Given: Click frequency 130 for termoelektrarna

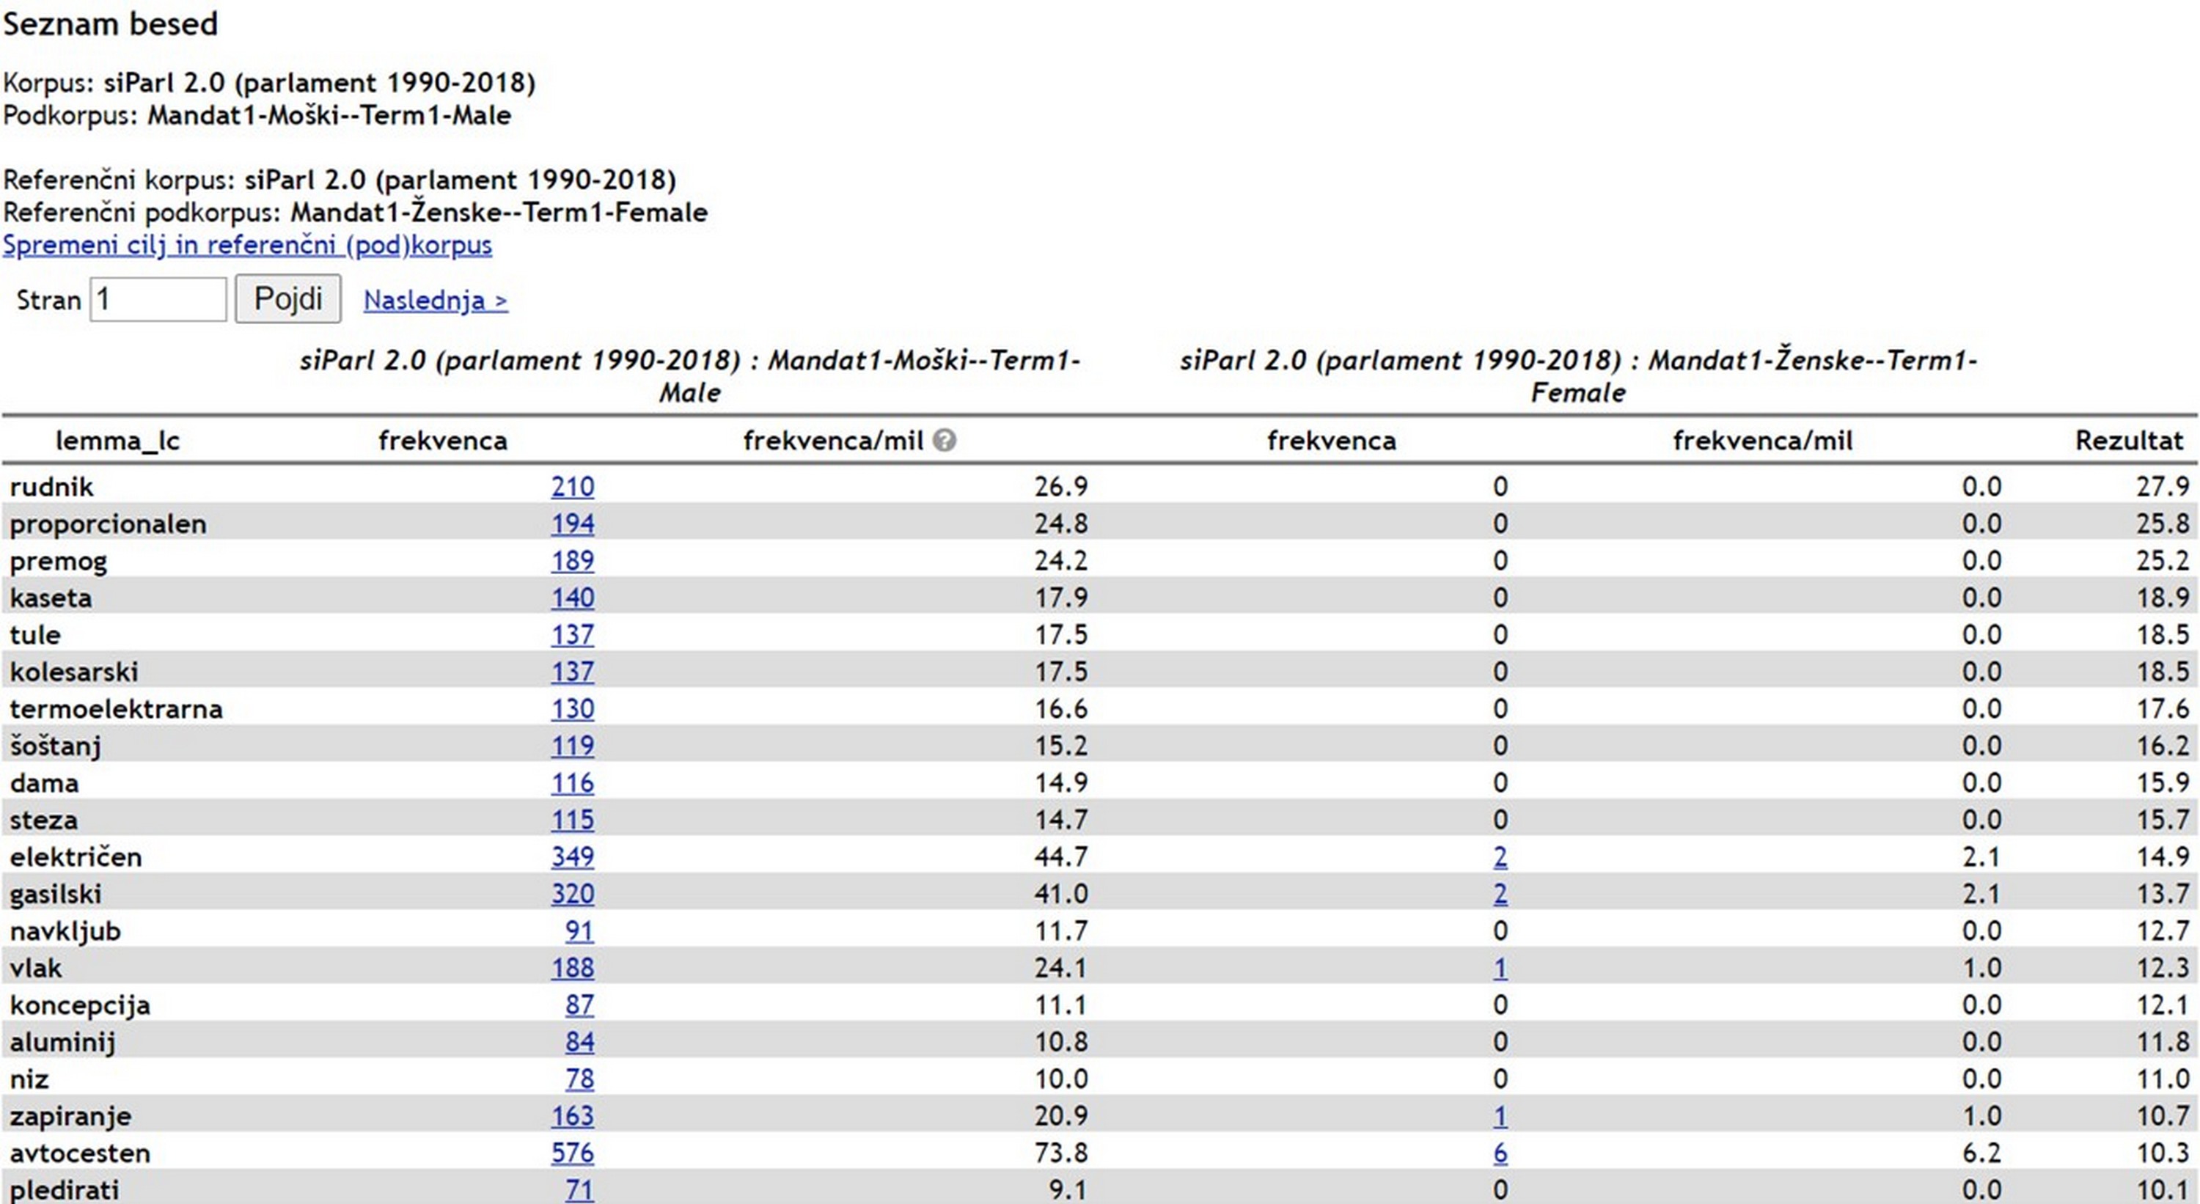Looking at the screenshot, I should [x=572, y=709].
